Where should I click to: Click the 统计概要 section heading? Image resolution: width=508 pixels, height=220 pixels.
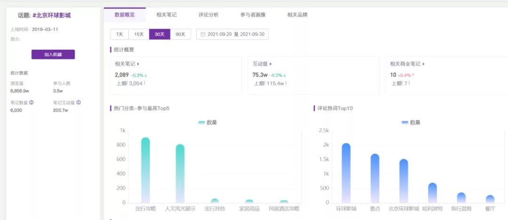point(124,50)
